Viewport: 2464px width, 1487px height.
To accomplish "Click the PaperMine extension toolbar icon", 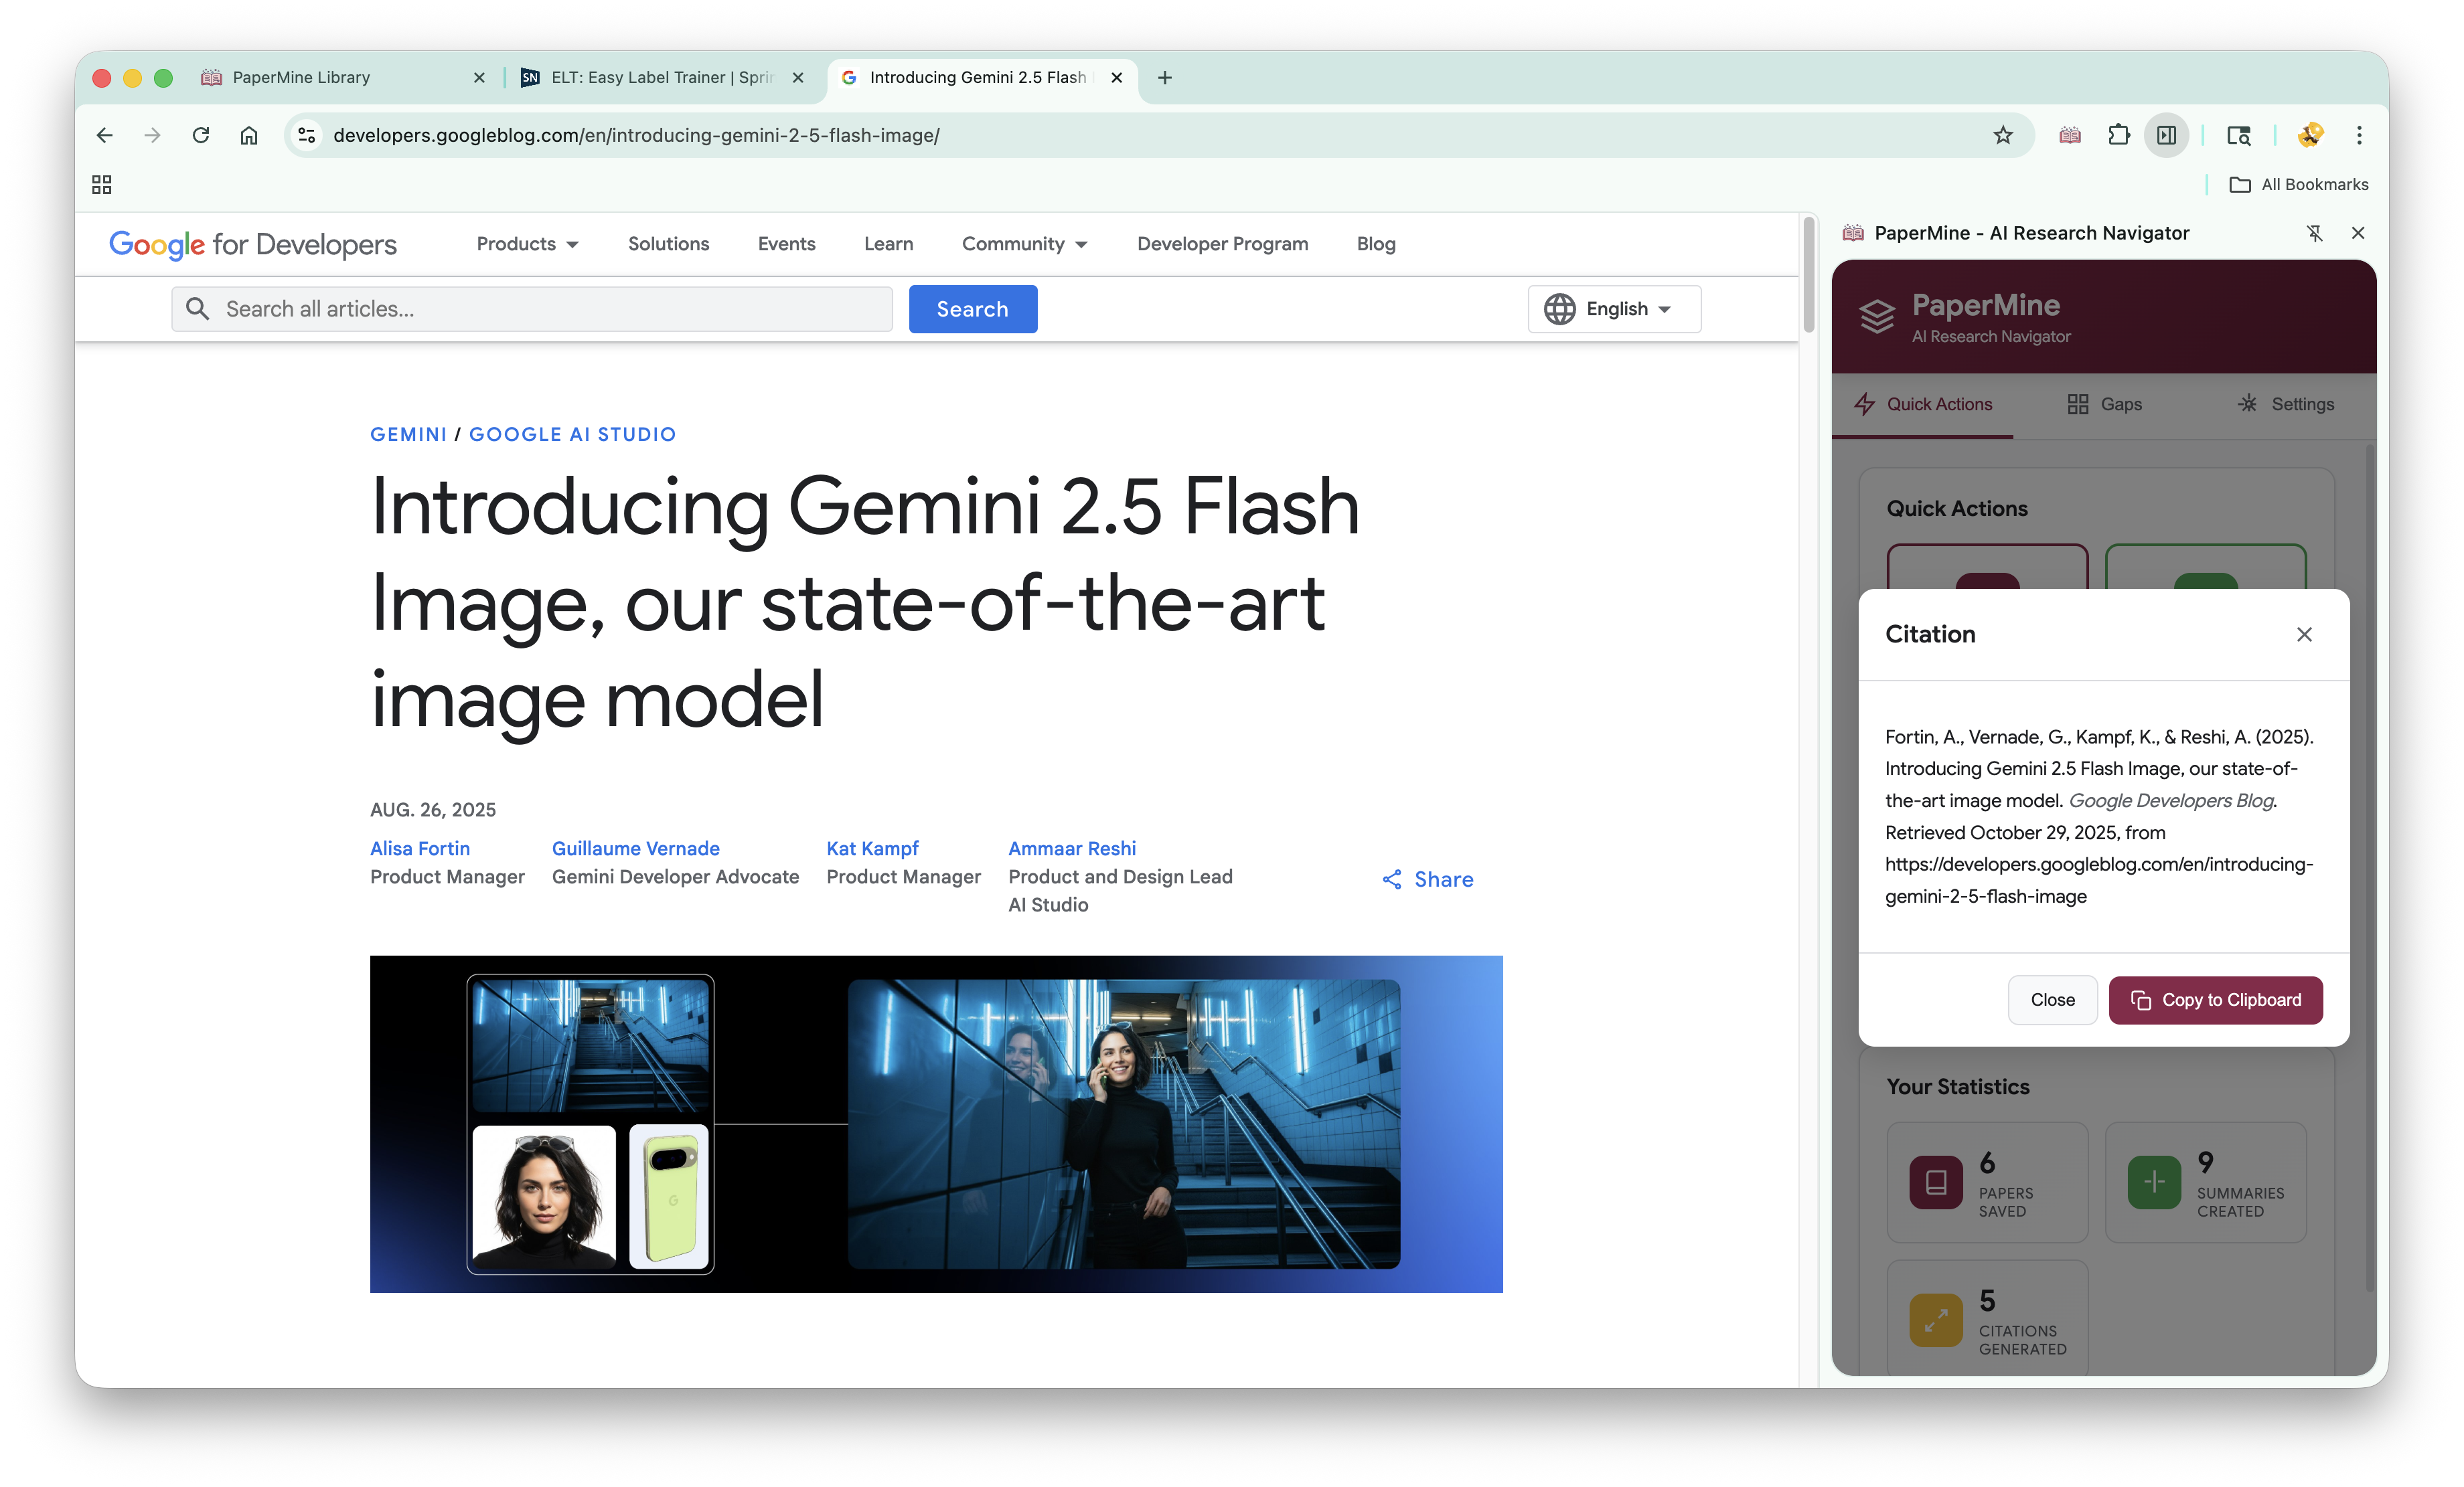I will [x=2070, y=135].
